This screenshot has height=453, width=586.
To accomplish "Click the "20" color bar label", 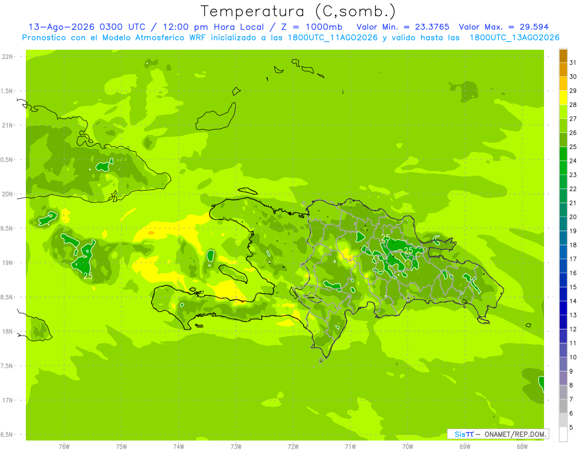I will point(573,217).
